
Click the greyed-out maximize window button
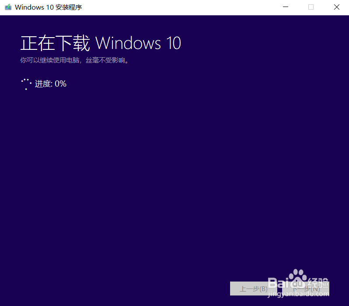click(x=311, y=7)
